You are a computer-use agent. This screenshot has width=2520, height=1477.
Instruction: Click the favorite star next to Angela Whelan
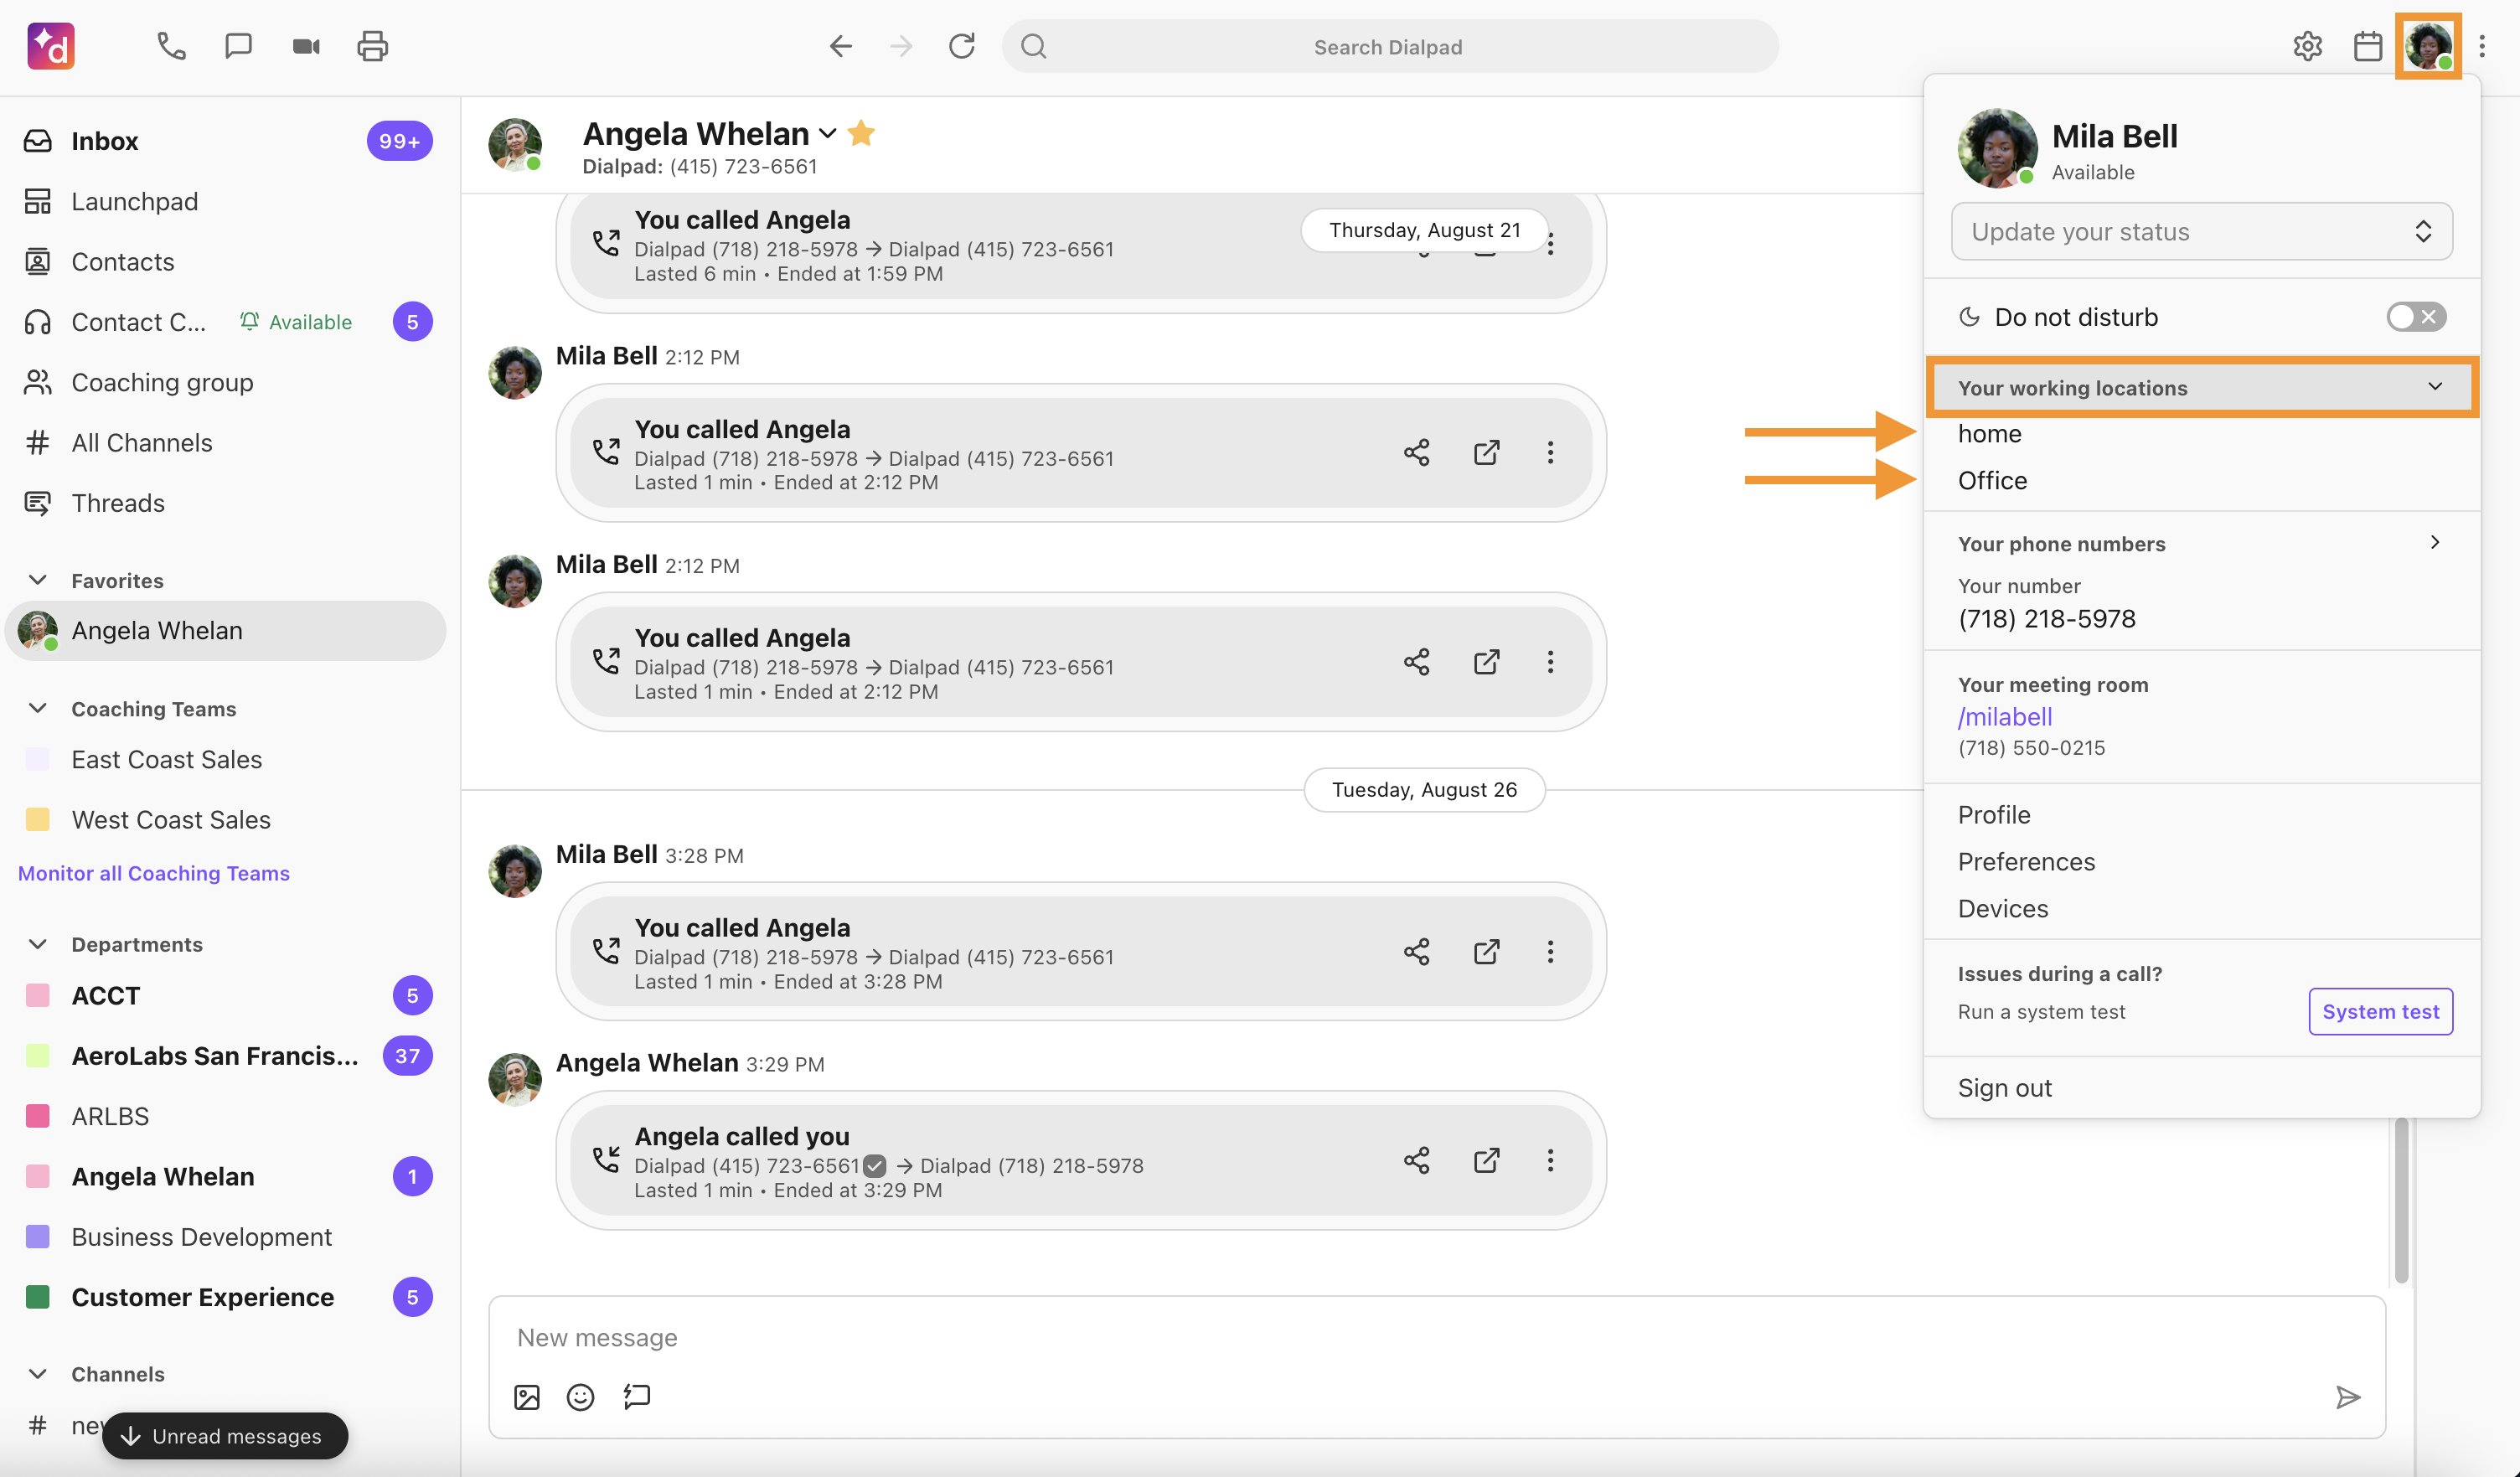(x=861, y=133)
